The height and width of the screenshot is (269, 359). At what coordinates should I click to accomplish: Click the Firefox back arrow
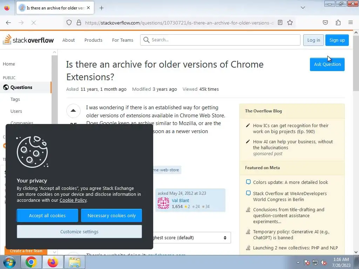pyautogui.click(x=8, y=22)
